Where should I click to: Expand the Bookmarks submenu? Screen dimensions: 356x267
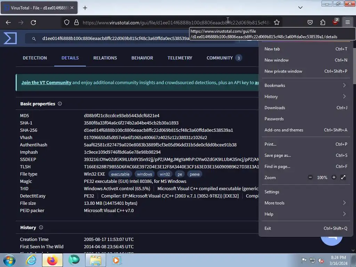(306, 86)
